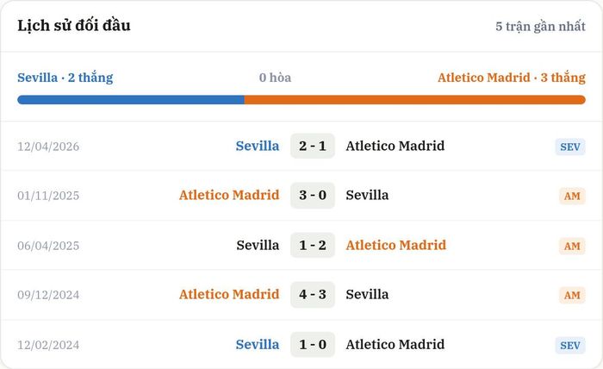
Task: Click the 'Sevilla · 2 thắng' summary label
Action: click(x=65, y=78)
